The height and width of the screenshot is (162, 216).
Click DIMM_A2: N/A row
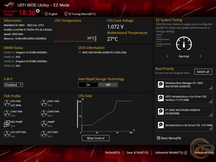coord(12,57)
